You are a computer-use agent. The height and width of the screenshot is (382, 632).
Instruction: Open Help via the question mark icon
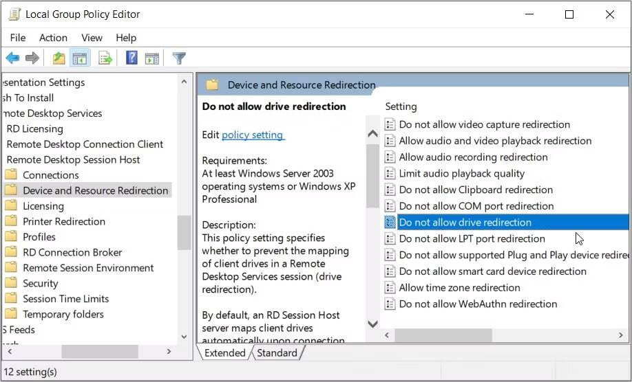pyautogui.click(x=131, y=58)
